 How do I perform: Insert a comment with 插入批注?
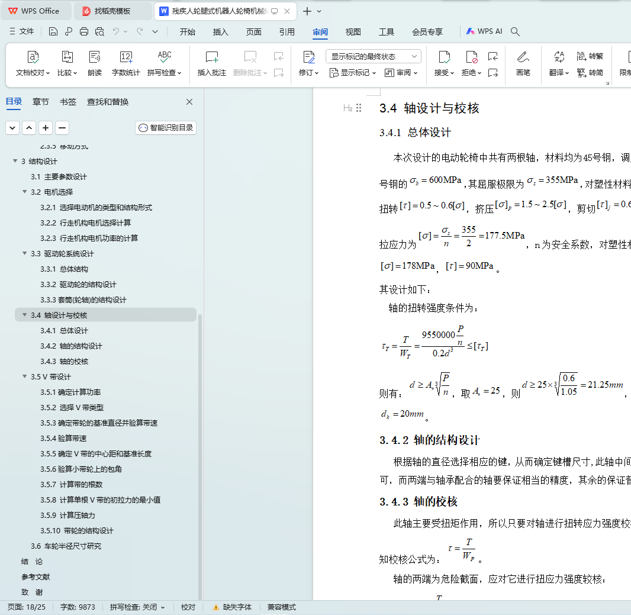click(x=212, y=63)
